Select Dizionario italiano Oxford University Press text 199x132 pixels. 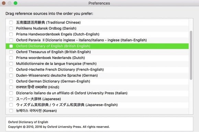click(x=72, y=93)
